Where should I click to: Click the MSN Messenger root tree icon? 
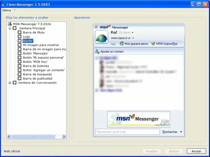10,24
